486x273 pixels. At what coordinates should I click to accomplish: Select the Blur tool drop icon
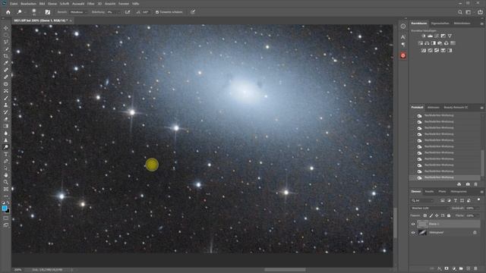coord(6,133)
